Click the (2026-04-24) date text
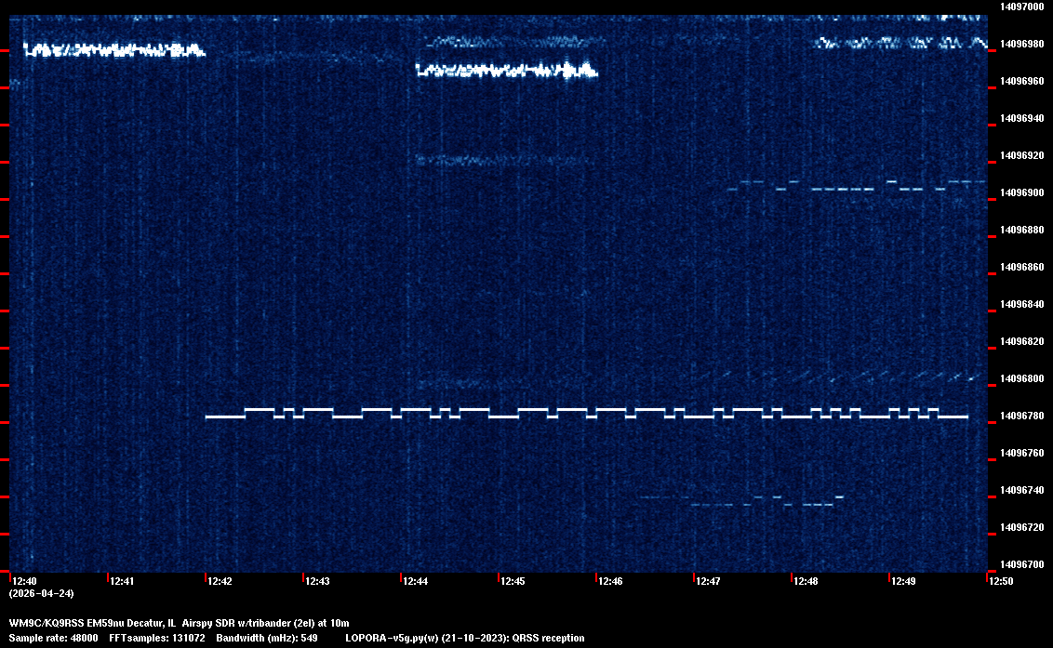Viewport: 1053px width, 648px height. (x=41, y=593)
